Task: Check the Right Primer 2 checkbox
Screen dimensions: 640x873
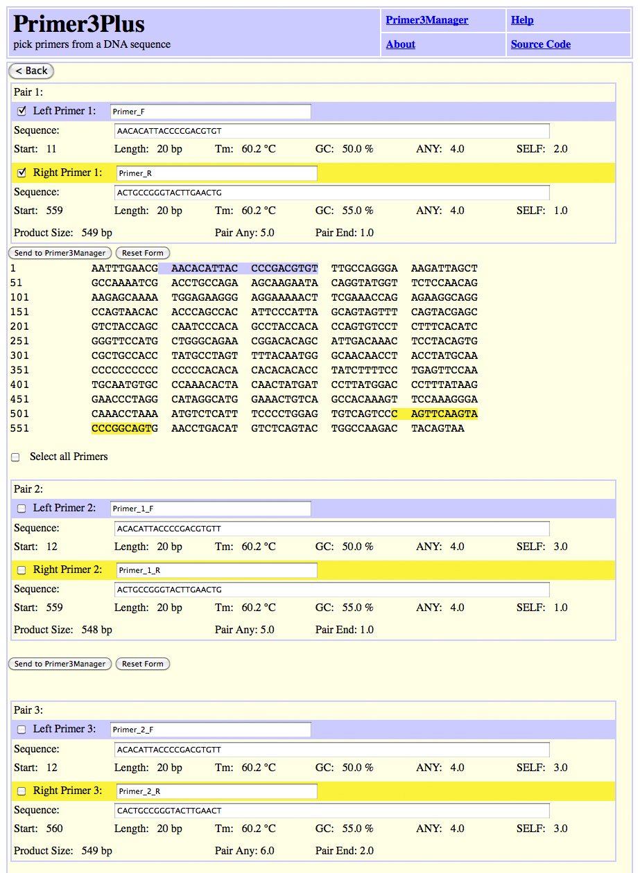Action: pos(21,570)
